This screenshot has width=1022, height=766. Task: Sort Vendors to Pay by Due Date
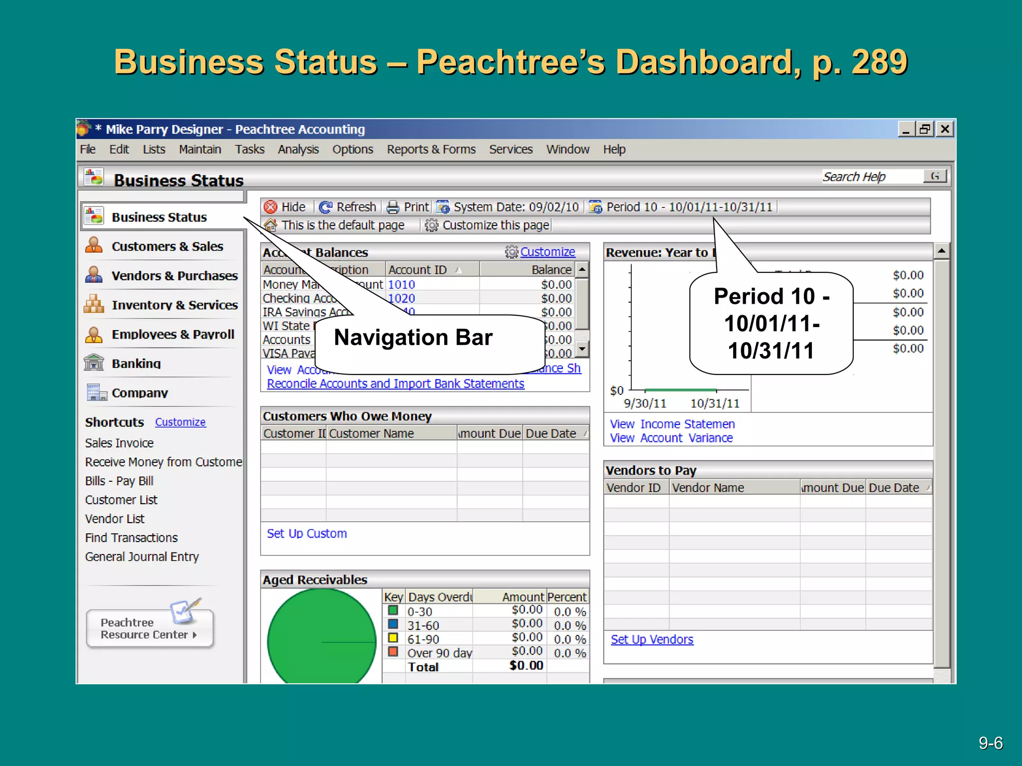899,488
